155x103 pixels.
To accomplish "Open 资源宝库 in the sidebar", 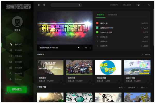I will (18, 56).
